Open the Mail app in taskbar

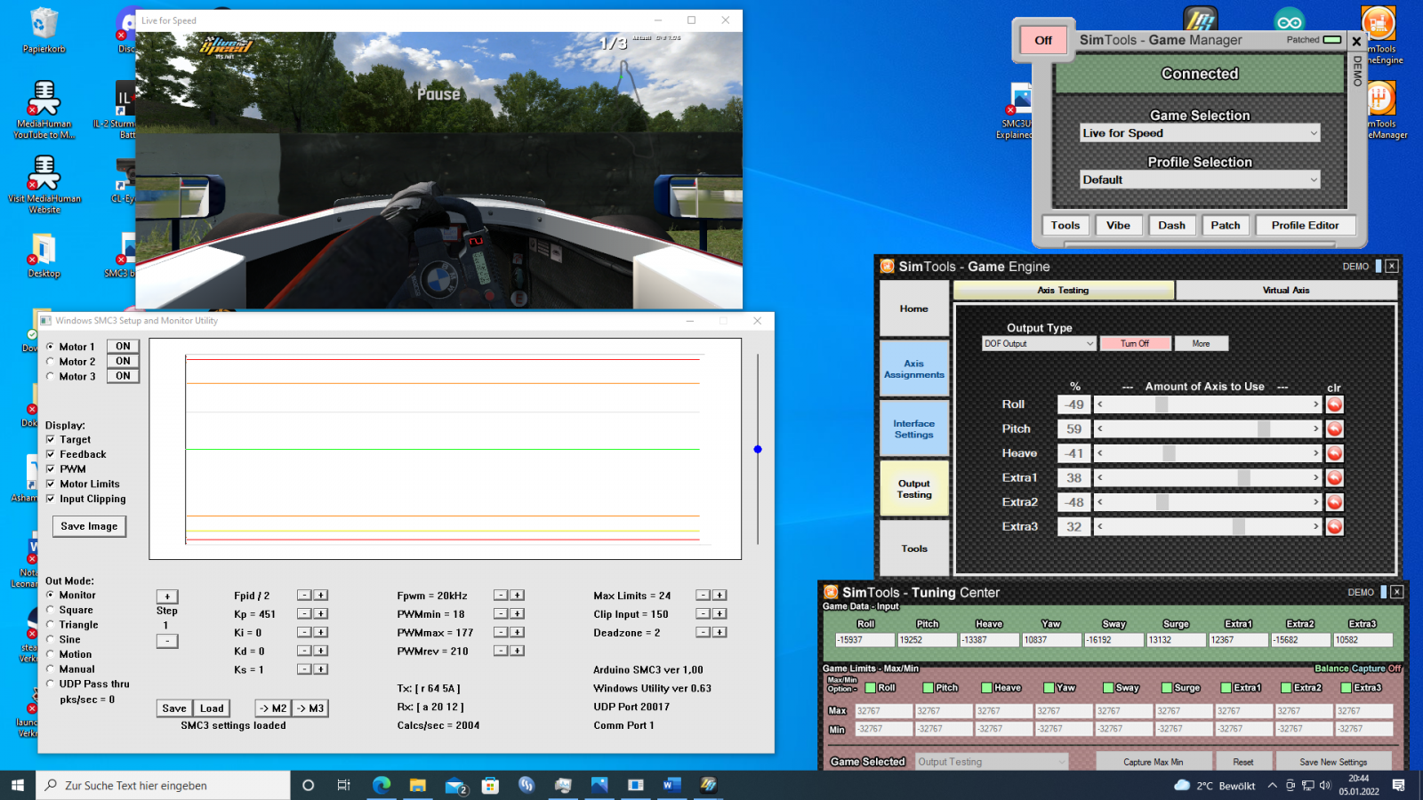click(455, 785)
